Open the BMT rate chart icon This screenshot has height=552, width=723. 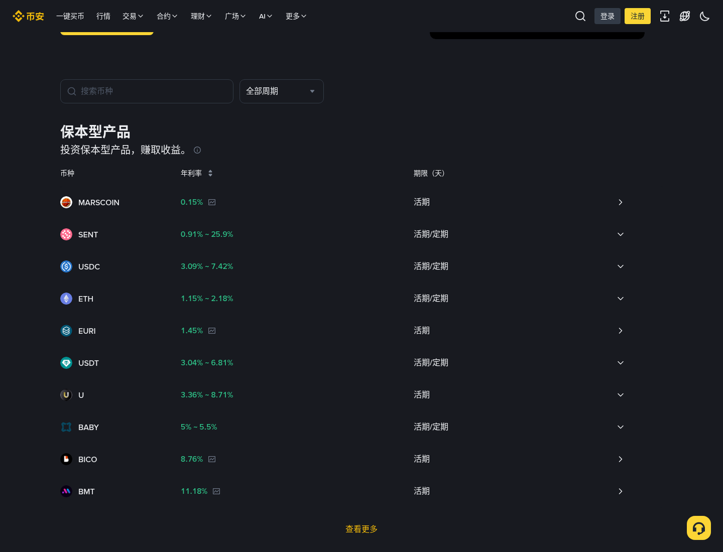(216, 491)
